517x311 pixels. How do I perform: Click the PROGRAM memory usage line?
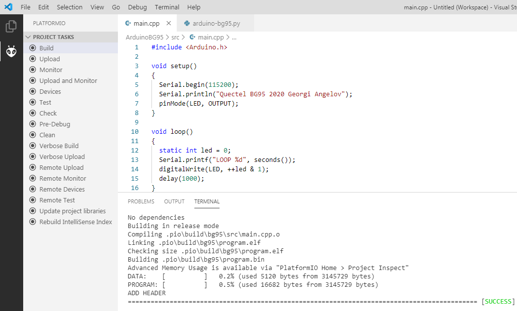253,285
